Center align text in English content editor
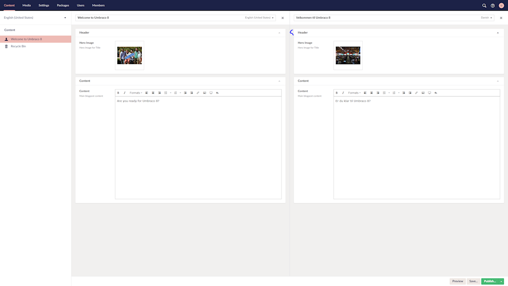 coord(153,93)
